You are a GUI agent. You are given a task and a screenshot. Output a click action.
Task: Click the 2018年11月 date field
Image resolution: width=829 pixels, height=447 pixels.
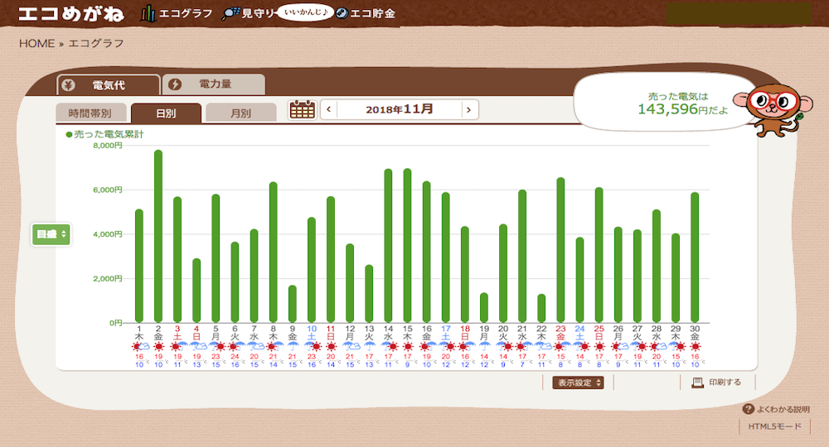coord(400,110)
